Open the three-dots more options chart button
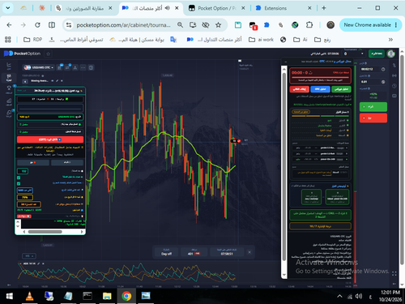405x304 pixels. point(83,67)
